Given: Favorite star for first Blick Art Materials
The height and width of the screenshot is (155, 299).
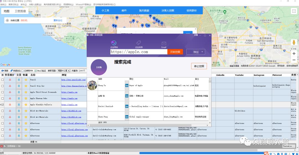Looking at the screenshot, I should [26, 111].
